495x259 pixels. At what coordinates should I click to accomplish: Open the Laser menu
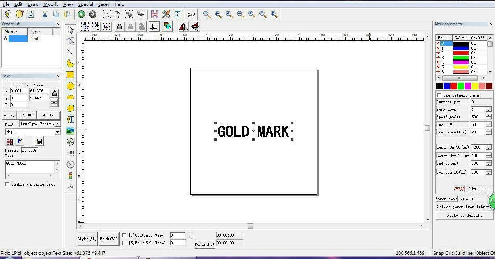click(104, 4)
